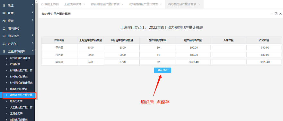Screen dimensions: 283x121
Task: Click 在产品约当产量 field showing 880.00
Action: click(x=193, y=55)
